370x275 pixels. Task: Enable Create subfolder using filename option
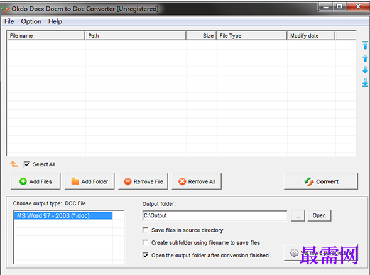click(x=146, y=243)
